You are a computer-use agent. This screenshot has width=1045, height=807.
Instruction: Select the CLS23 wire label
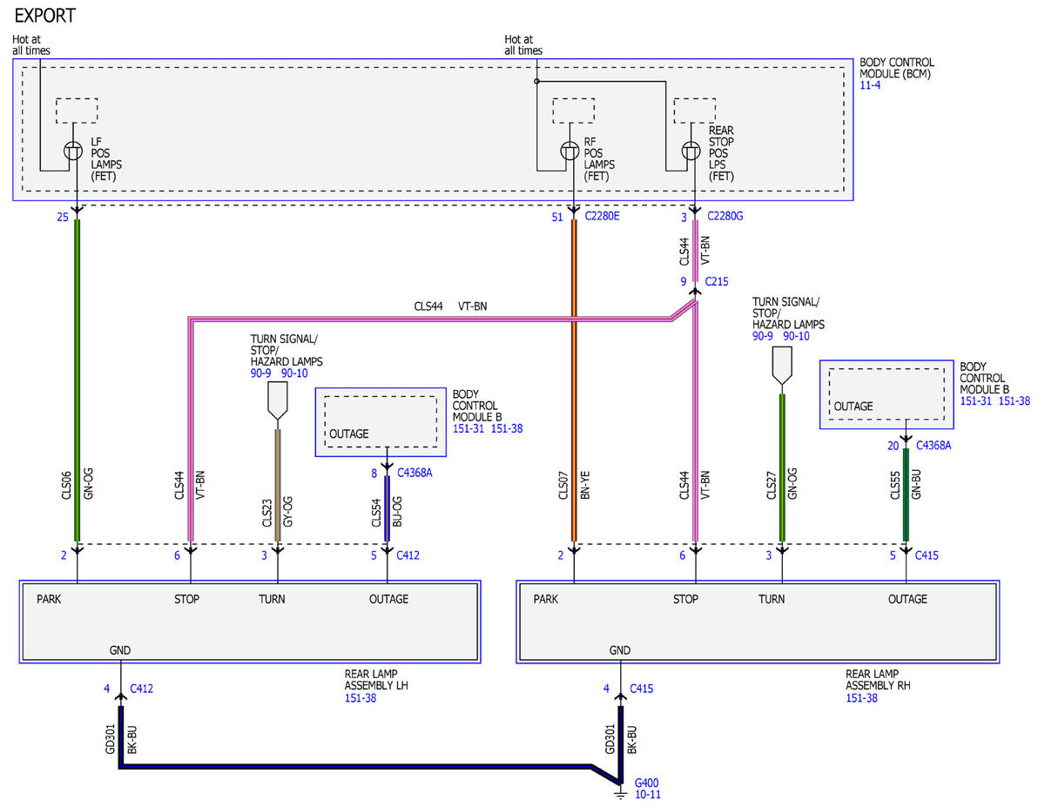tap(267, 513)
